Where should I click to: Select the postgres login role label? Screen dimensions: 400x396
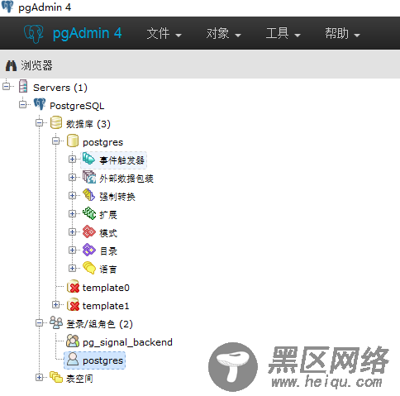103,360
